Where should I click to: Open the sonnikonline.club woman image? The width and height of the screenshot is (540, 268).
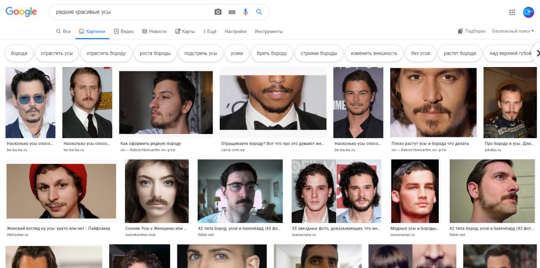(x=157, y=191)
